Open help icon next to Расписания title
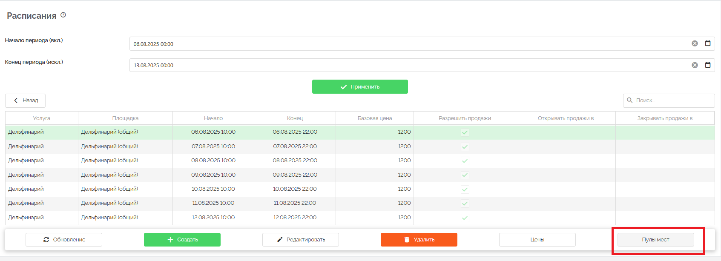 (x=63, y=15)
